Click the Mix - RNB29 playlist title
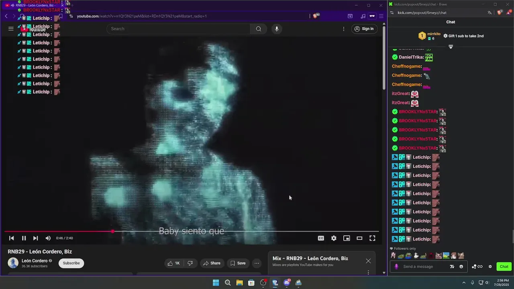Viewport: 514px width, 289px height. pyautogui.click(x=310, y=258)
